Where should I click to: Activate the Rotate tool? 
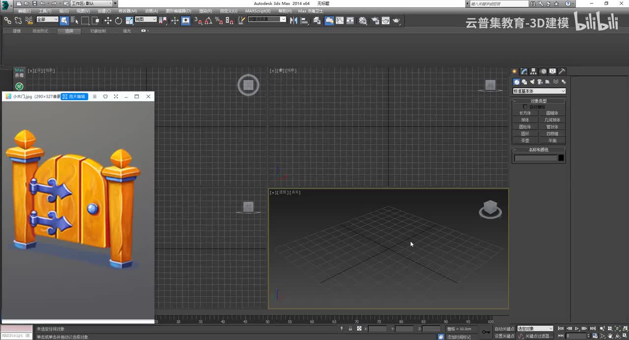(118, 21)
